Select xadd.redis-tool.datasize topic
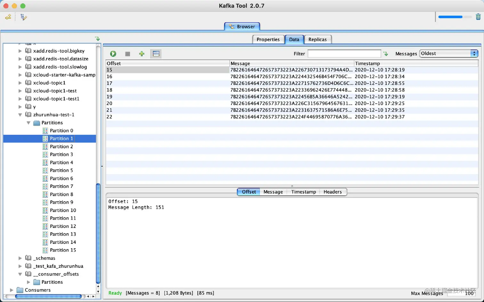 60,59
